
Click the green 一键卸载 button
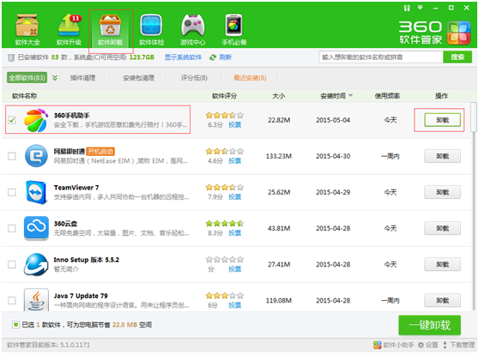(x=429, y=325)
